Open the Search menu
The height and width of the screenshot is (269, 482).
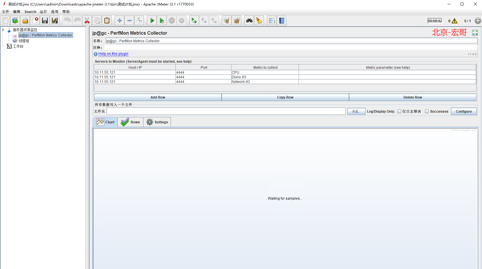pyautogui.click(x=30, y=12)
